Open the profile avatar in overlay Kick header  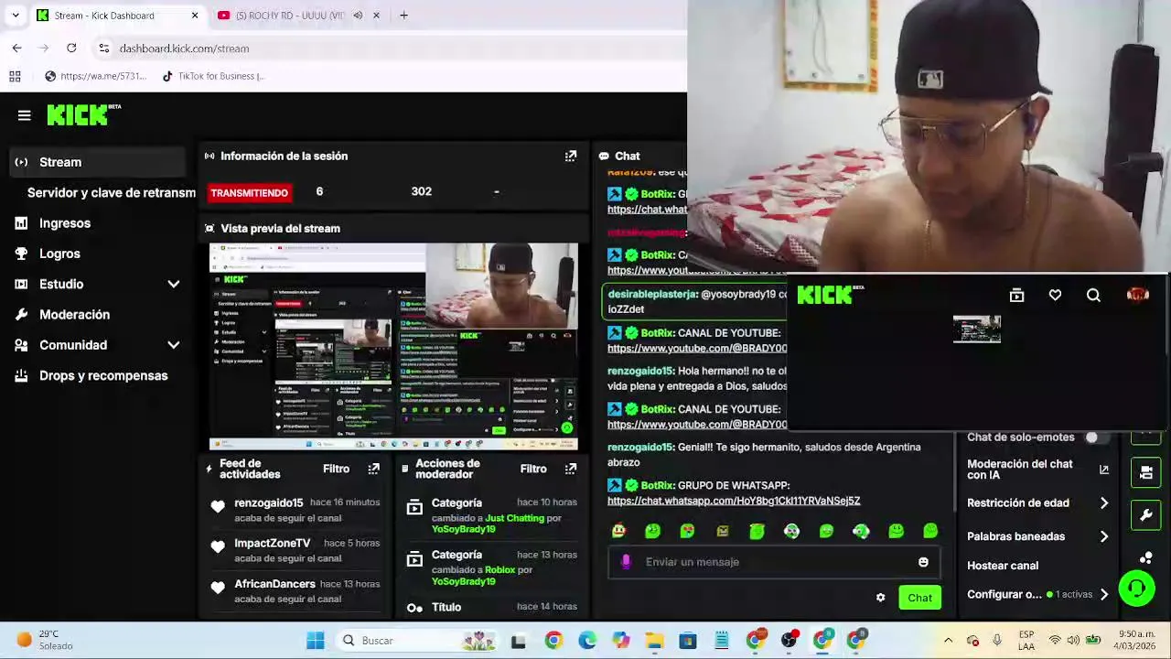[1138, 295]
